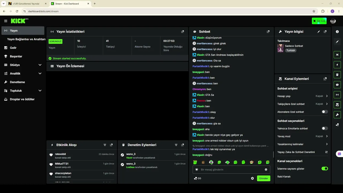Screen dimensions: 343x193
Task: Click the info icon in the right rail
Action: (337, 32)
